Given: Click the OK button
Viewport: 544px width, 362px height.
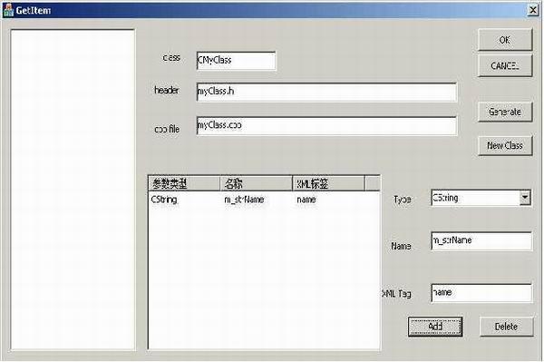Looking at the screenshot, I should click(505, 40).
